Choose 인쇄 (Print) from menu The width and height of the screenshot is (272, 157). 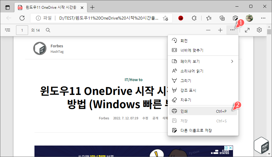(203, 111)
